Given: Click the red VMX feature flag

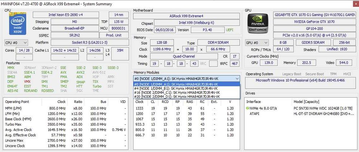Looking at the screenshot, I should click(x=27, y=82).
